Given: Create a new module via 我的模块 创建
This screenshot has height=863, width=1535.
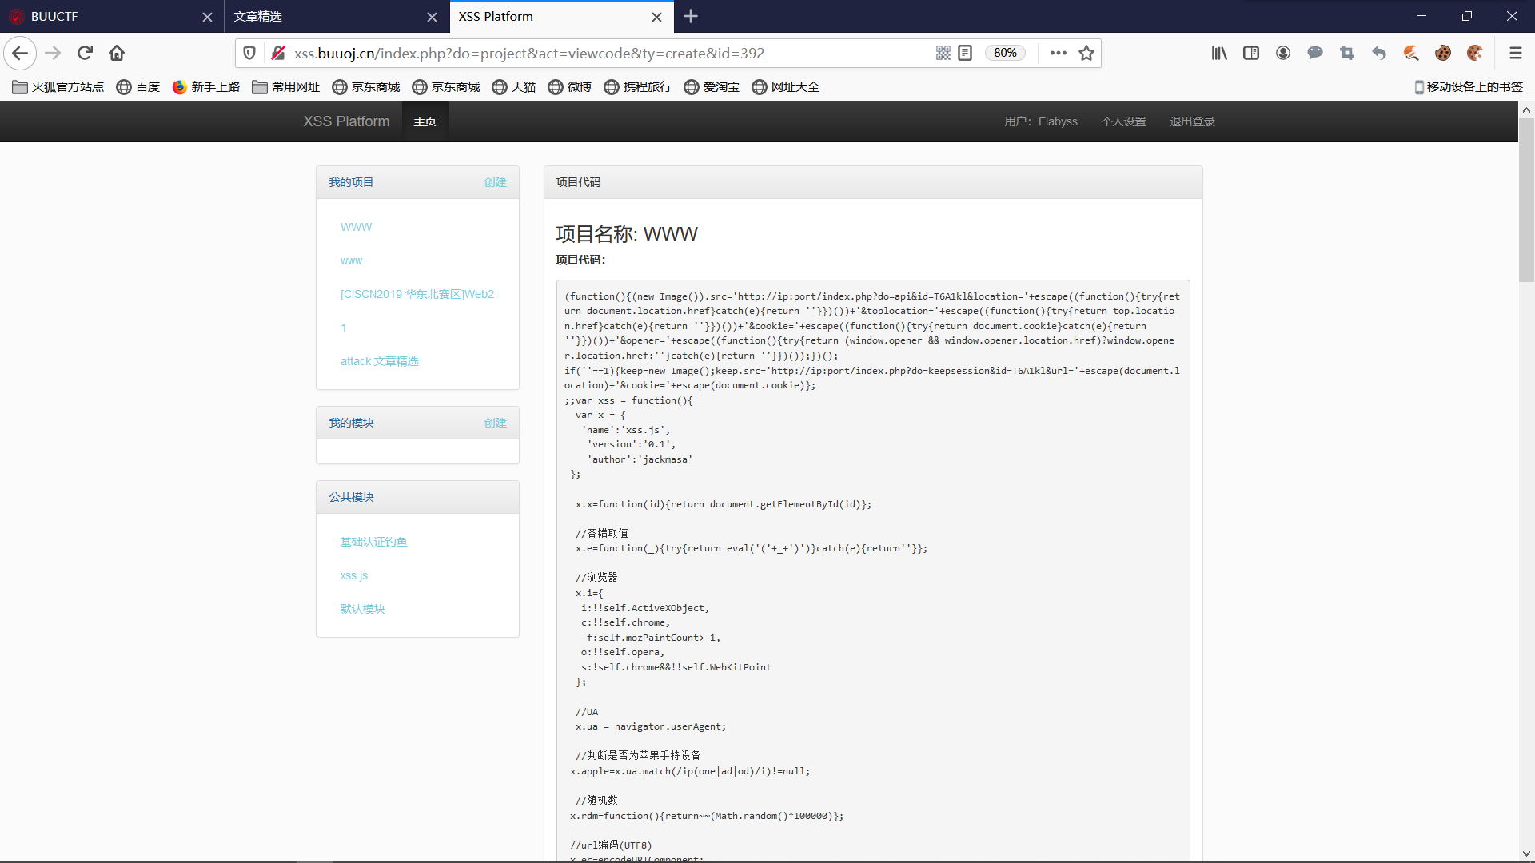Looking at the screenshot, I should point(495,423).
